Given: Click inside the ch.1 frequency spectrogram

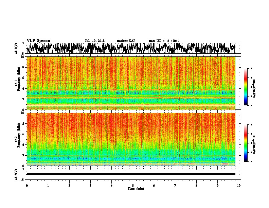Looking at the screenshot, I should tap(131, 83).
